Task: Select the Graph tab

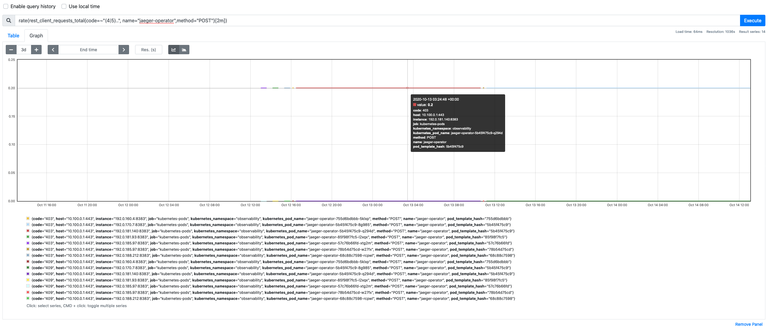Action: click(x=36, y=36)
